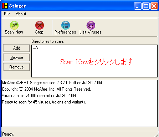159x137 pixels.
Task: Click the Stop text label
Action: pos(39,32)
